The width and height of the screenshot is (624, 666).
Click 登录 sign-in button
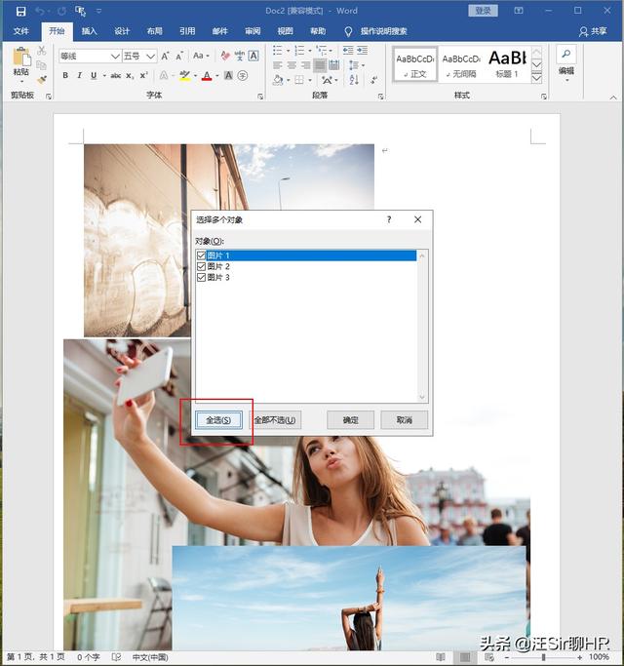pos(483,11)
